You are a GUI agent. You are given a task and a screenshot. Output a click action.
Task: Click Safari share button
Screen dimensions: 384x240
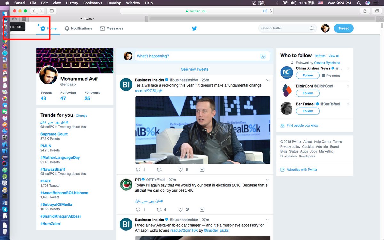click(365, 11)
